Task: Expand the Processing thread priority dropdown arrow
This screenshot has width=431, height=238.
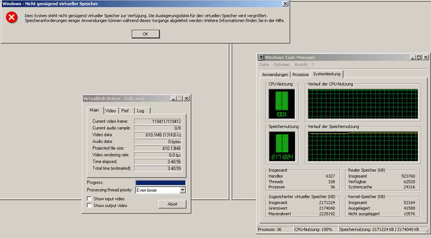Action: click(182, 190)
